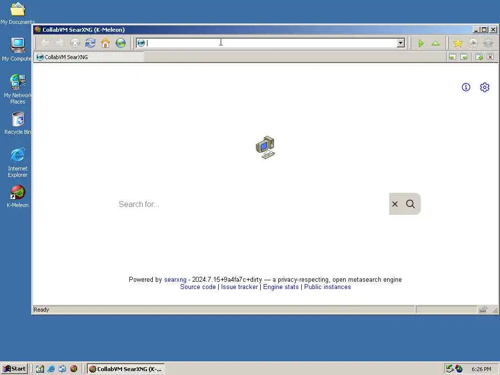
Task: Follow the searxng link
Action: (175, 280)
